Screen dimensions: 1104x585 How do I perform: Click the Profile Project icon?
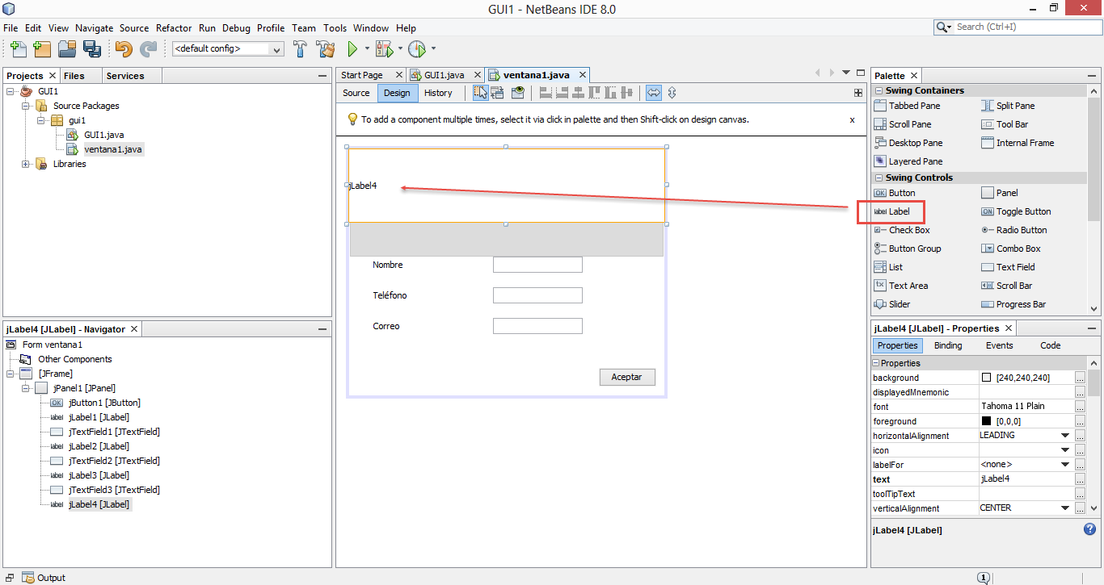coord(419,48)
